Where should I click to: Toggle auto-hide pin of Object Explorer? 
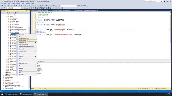[28, 11]
